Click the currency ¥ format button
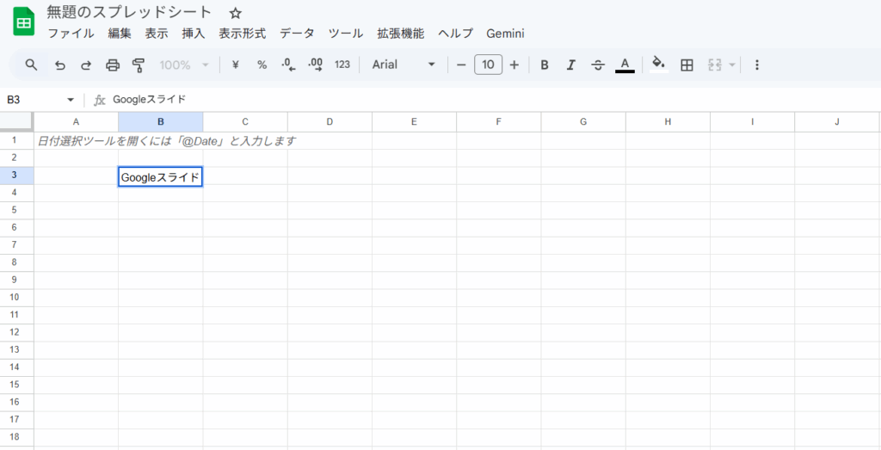 coord(236,65)
